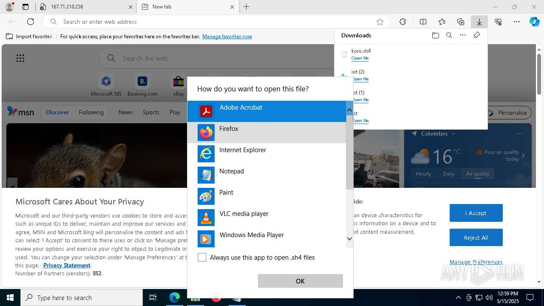Image resolution: width=544 pixels, height=306 pixels.
Task: Enable Always use this app checkbox
Action: (x=202, y=258)
